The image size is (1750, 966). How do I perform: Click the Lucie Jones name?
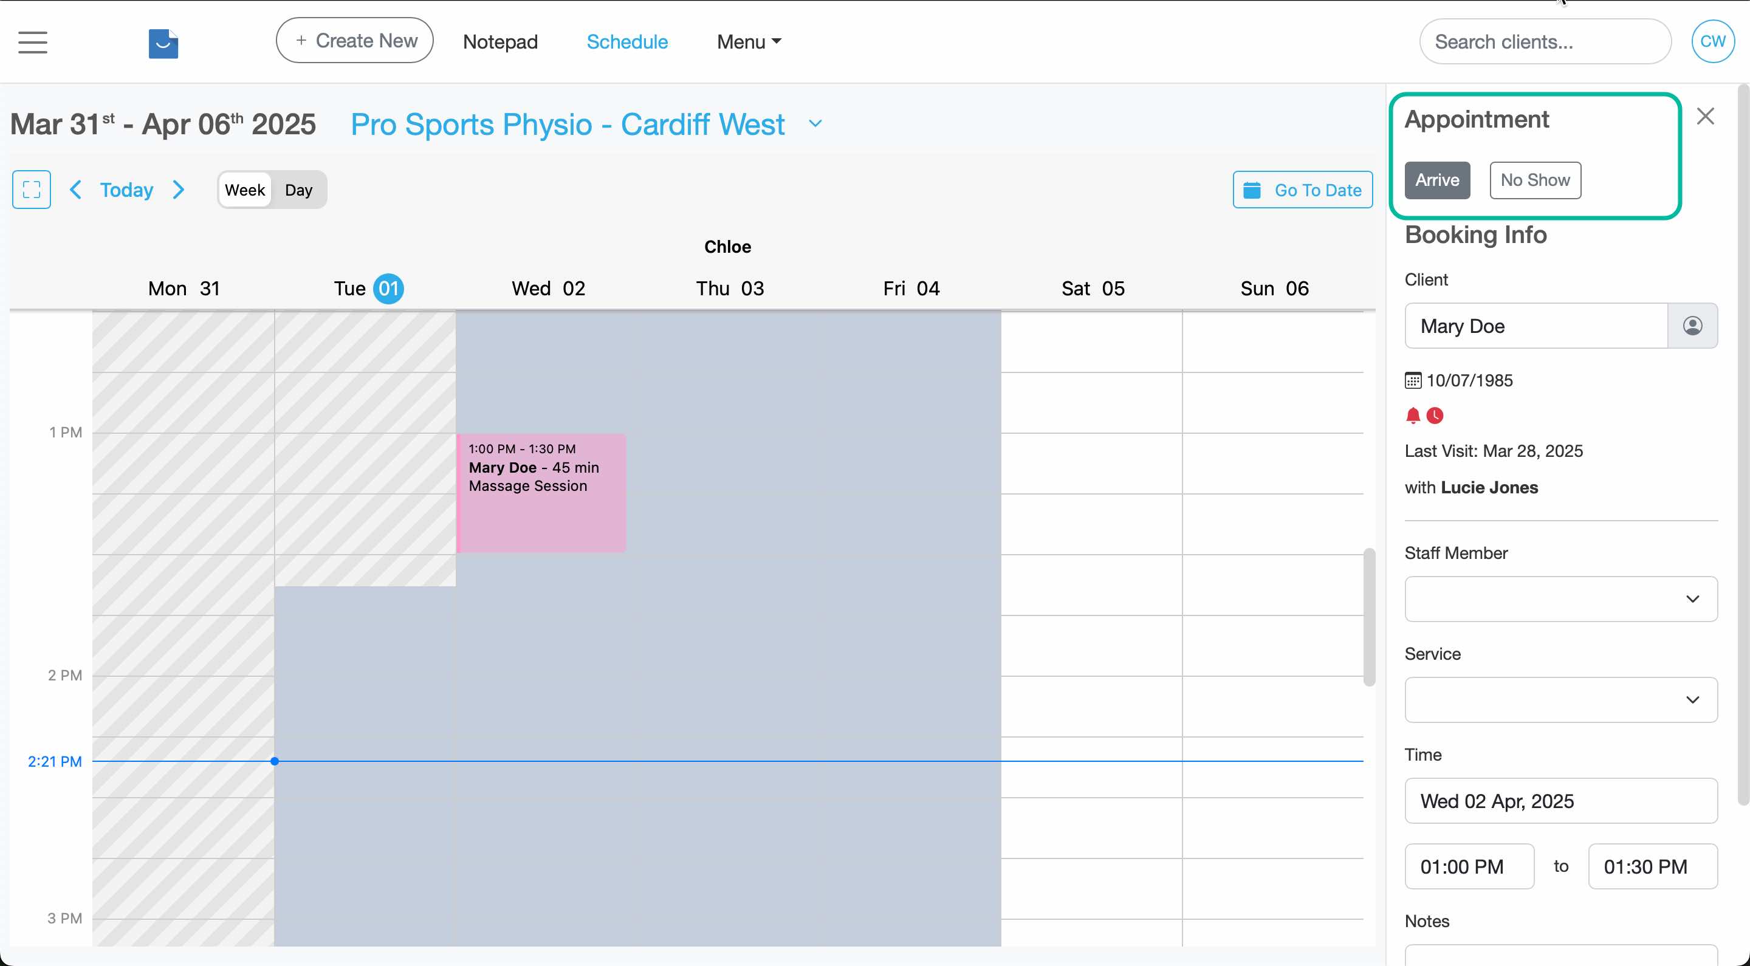[1489, 487]
